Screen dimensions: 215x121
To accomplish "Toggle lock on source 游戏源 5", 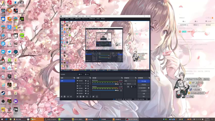I will click(88, 88).
